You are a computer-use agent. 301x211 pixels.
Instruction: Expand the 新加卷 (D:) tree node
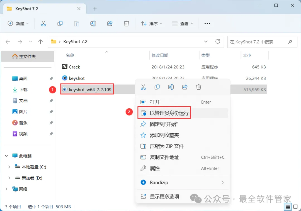tap(9, 178)
